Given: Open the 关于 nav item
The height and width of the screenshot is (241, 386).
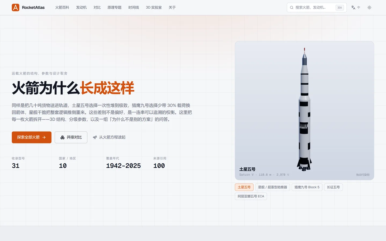Looking at the screenshot, I should pos(172,7).
